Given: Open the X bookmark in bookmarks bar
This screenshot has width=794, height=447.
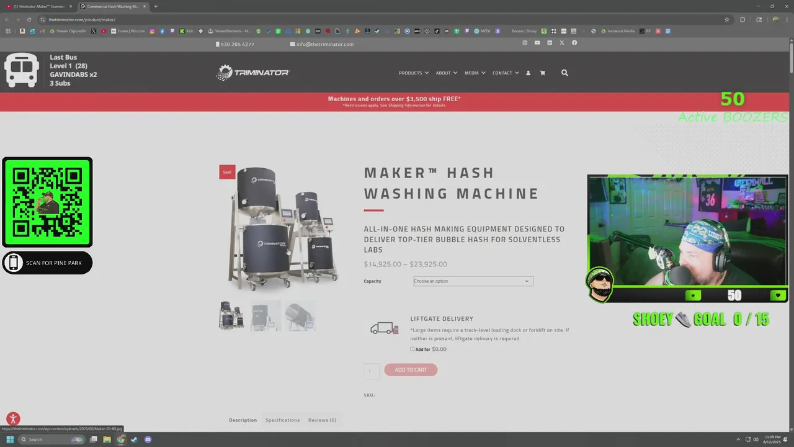Looking at the screenshot, I should (94, 31).
